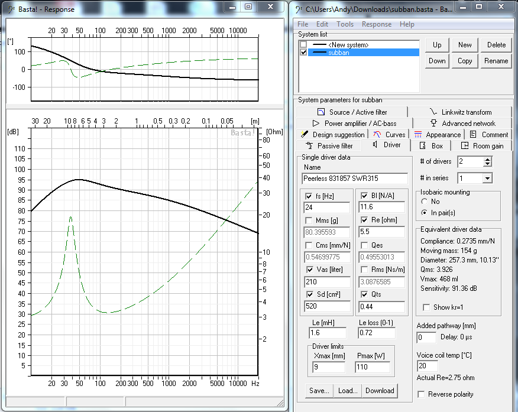Toggle the Vas [liter] checkbox
518x412 pixels.
(x=310, y=270)
